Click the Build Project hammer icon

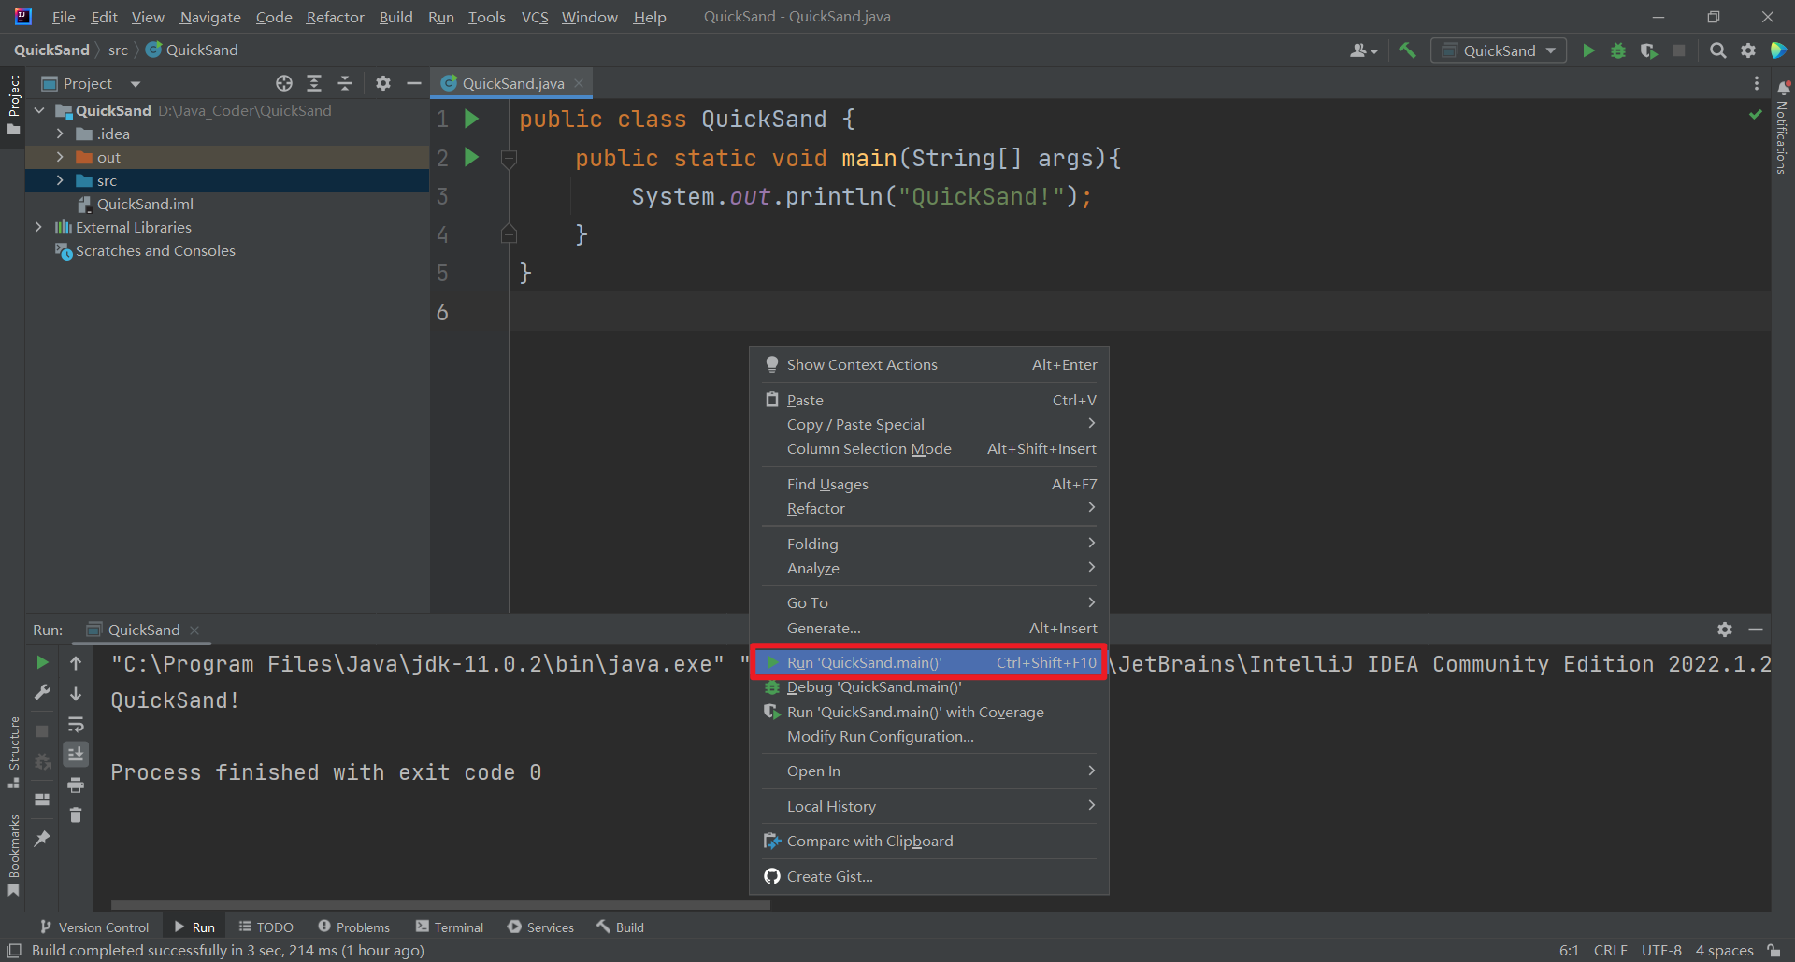click(1407, 50)
